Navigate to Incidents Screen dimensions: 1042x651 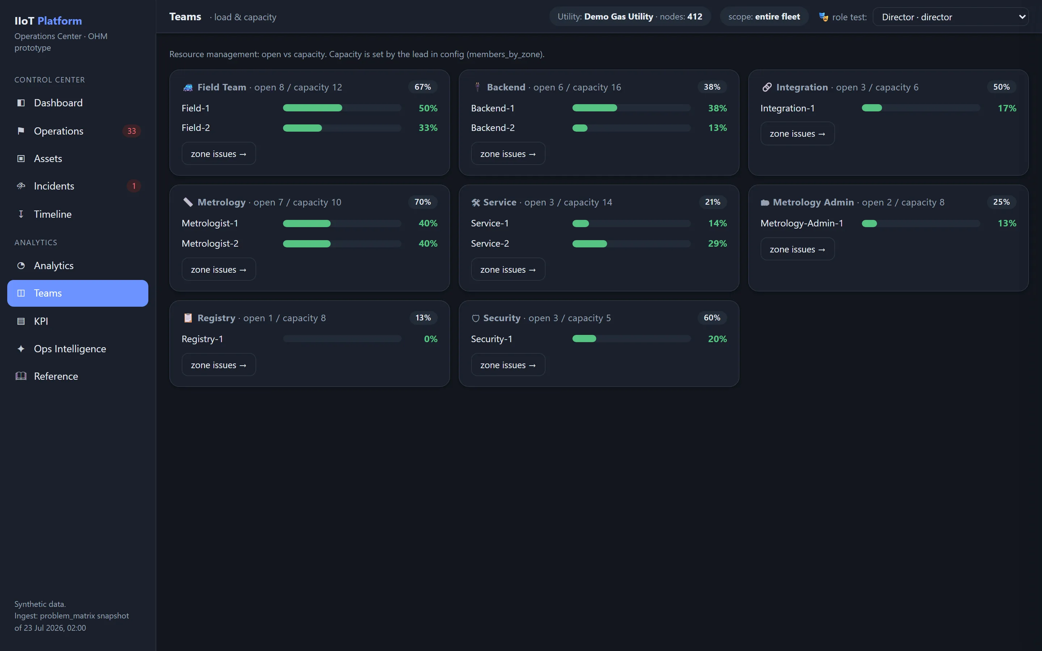tap(78, 186)
